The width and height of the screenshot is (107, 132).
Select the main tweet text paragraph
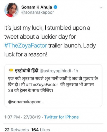pos(50,41)
